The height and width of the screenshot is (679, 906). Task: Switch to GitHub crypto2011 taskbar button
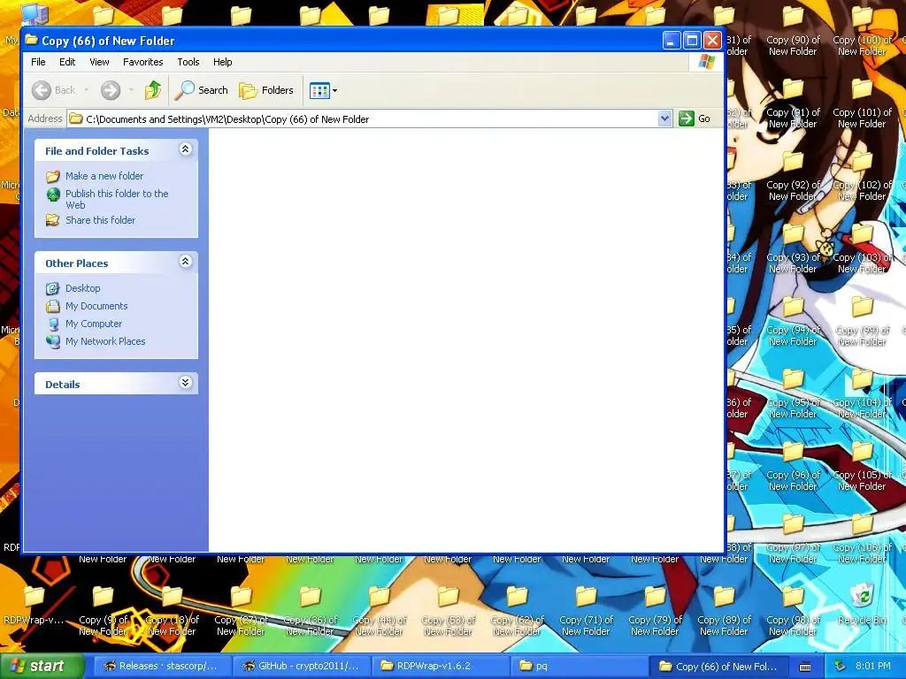(x=301, y=667)
